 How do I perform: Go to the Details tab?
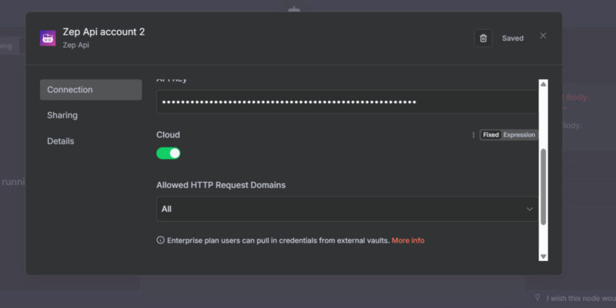coord(62,141)
